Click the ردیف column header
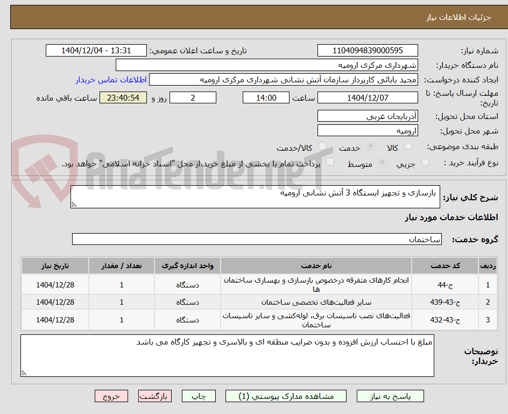 488,266
